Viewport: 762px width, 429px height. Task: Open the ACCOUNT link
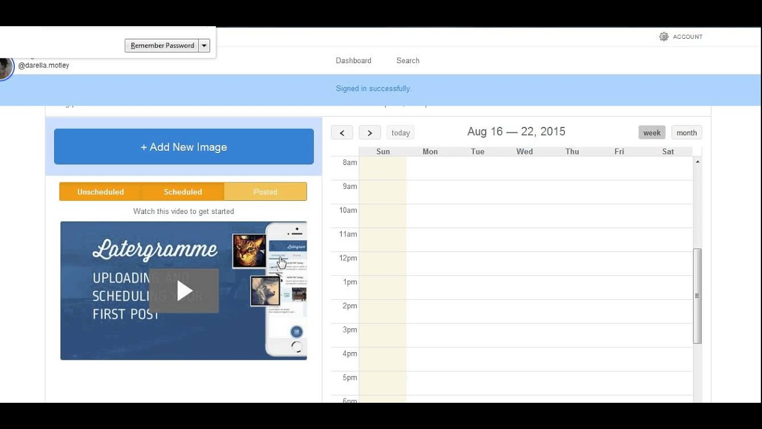[688, 37]
